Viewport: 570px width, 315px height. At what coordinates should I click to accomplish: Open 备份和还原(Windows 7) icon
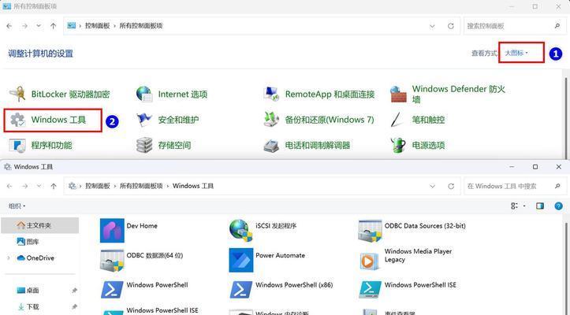tap(271, 120)
